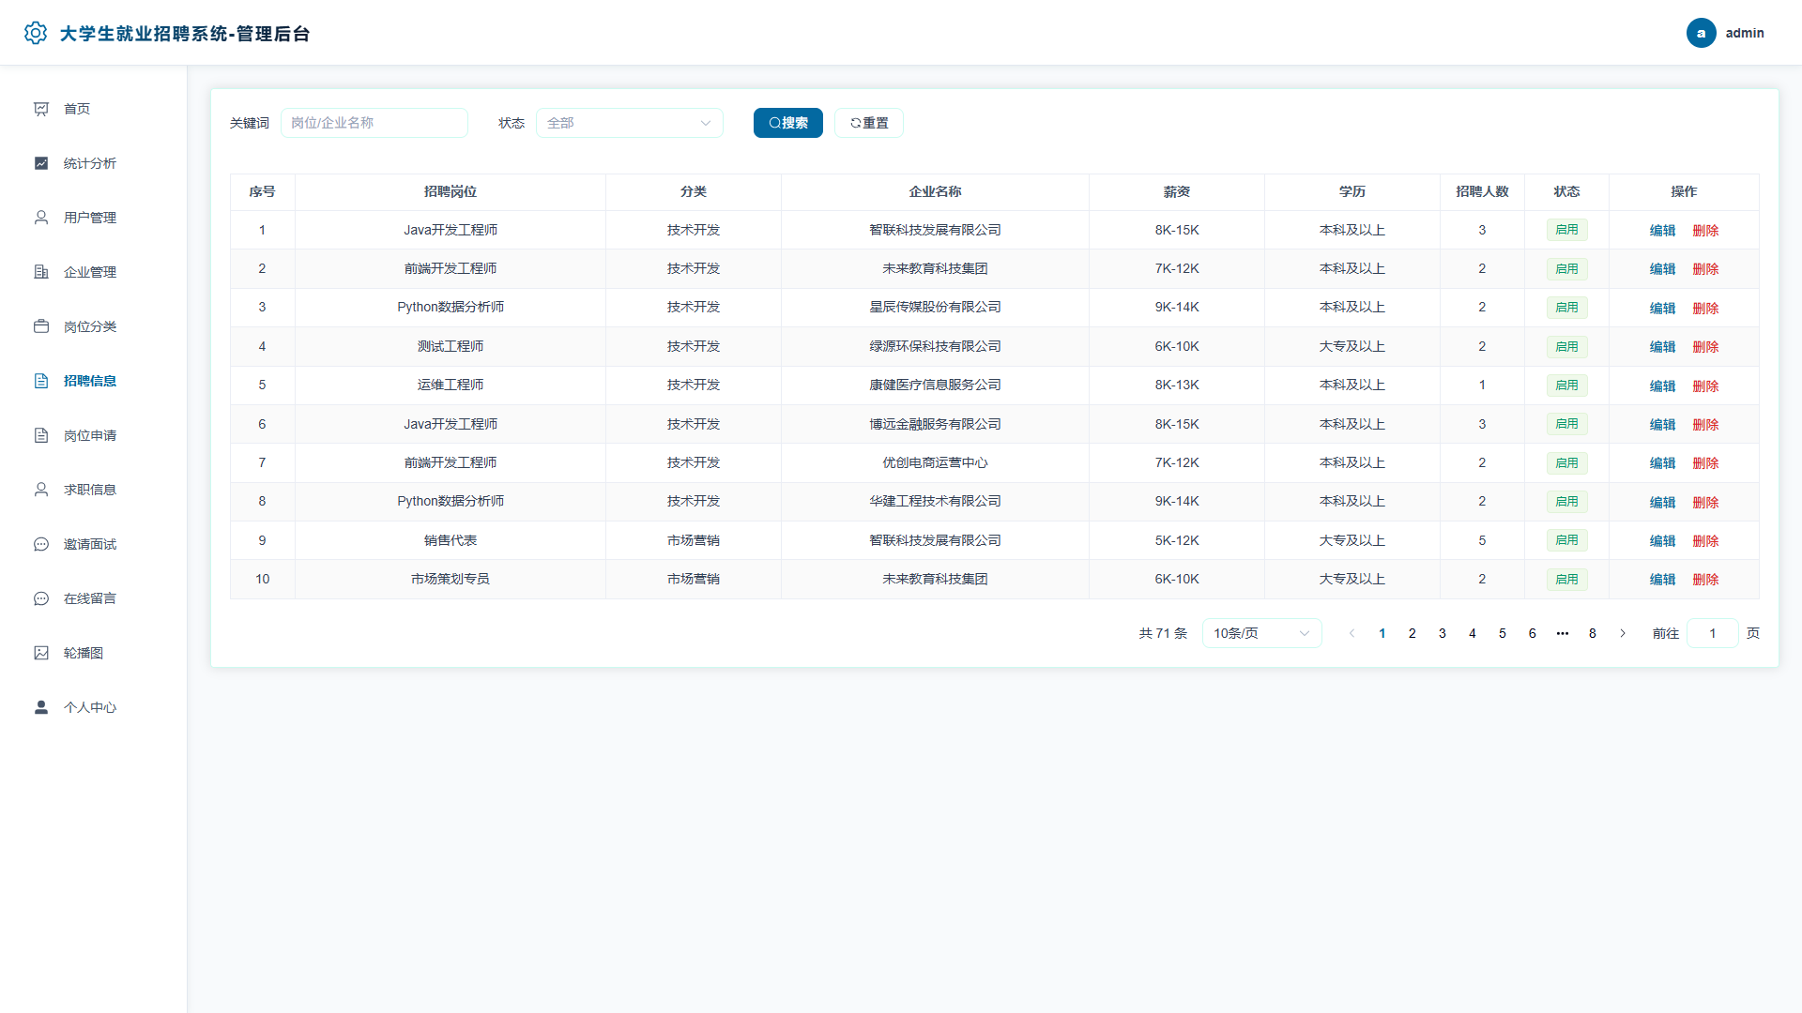Image resolution: width=1802 pixels, height=1013 pixels.
Task: Open the 统计分析 menu item
Action: click(x=94, y=163)
